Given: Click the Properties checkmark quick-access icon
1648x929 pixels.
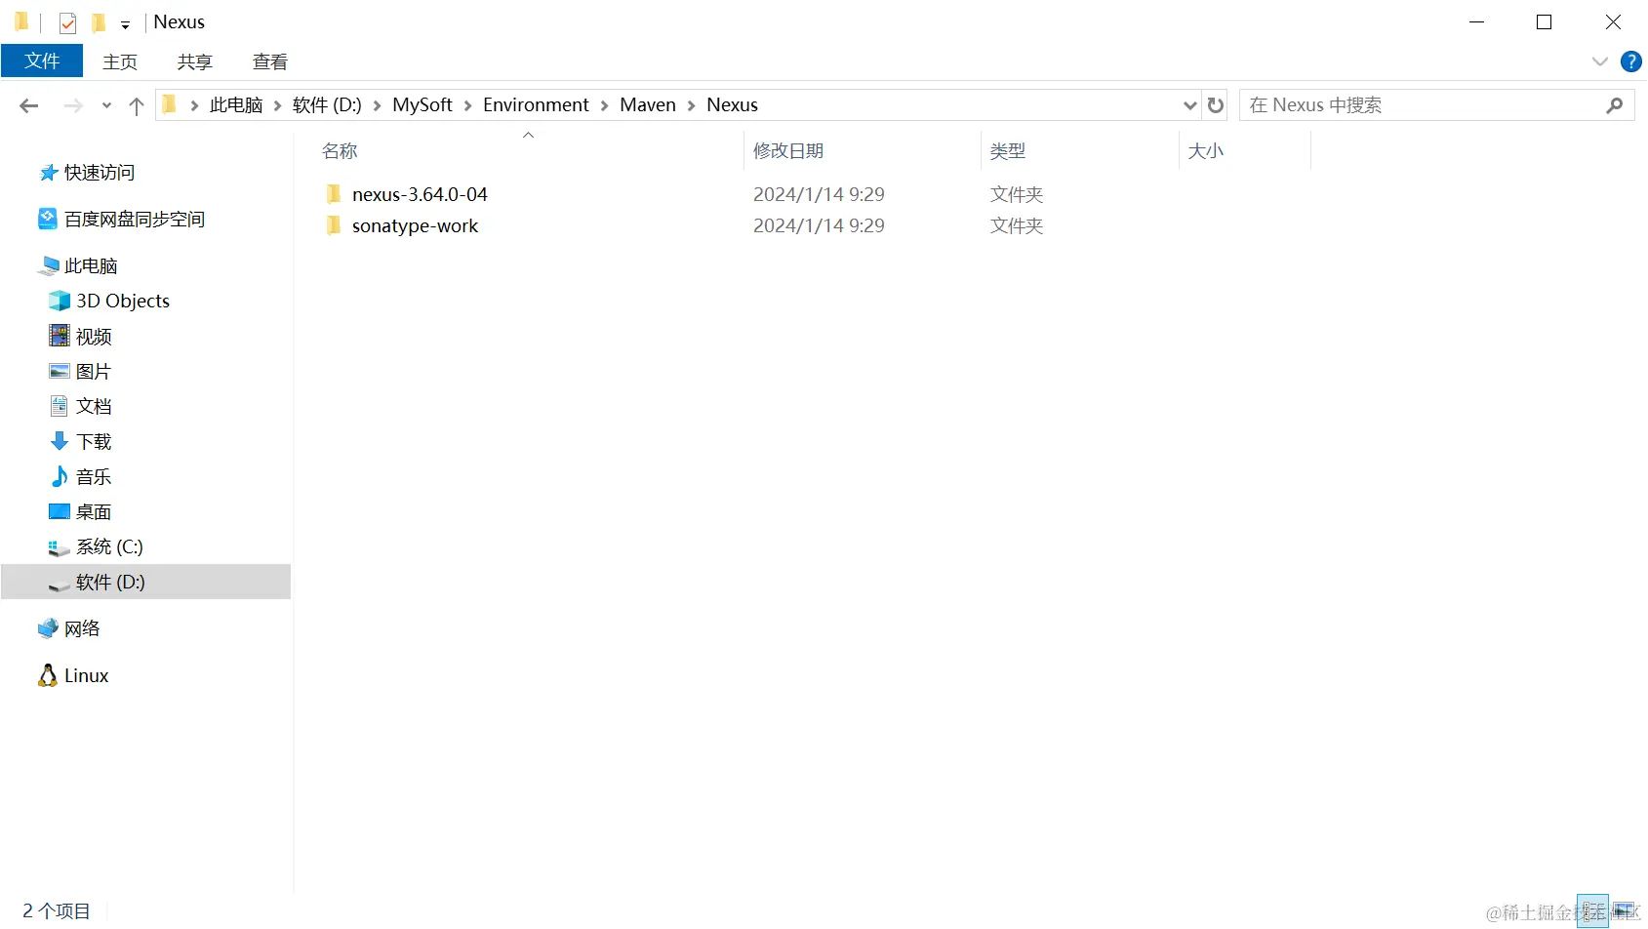Looking at the screenshot, I should point(67,22).
